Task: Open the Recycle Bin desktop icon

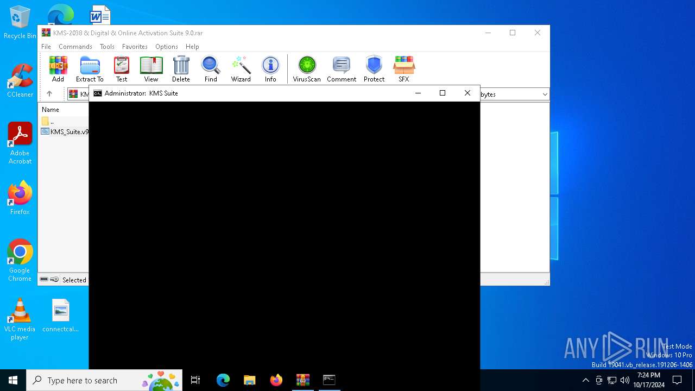Action: 20,23
